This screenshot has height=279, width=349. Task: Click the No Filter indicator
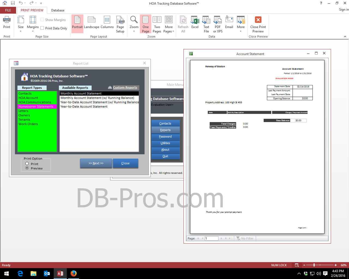pyautogui.click(x=245, y=238)
